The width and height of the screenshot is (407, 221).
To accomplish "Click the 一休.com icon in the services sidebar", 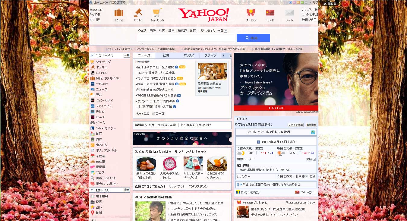I will [93, 84].
